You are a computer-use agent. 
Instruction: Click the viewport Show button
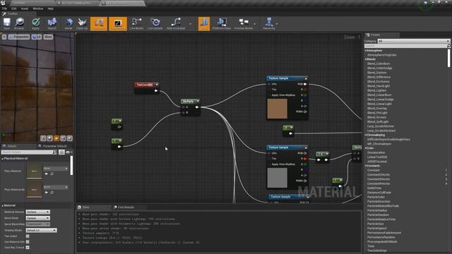tap(48, 37)
